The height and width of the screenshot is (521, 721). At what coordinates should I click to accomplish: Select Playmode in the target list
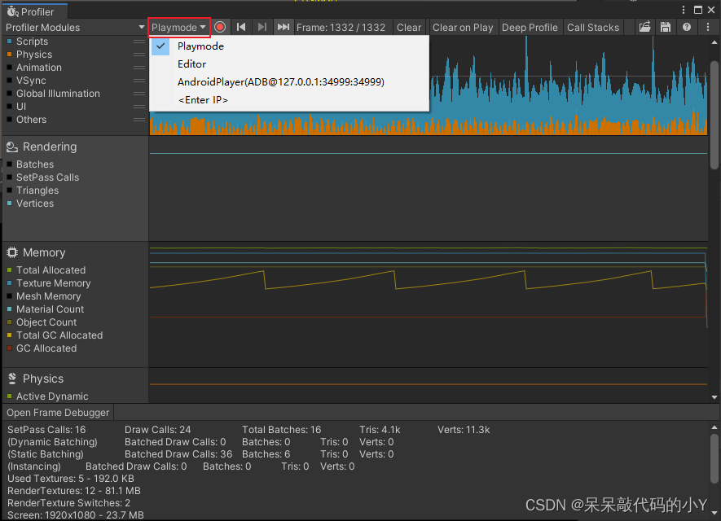[x=289, y=46]
